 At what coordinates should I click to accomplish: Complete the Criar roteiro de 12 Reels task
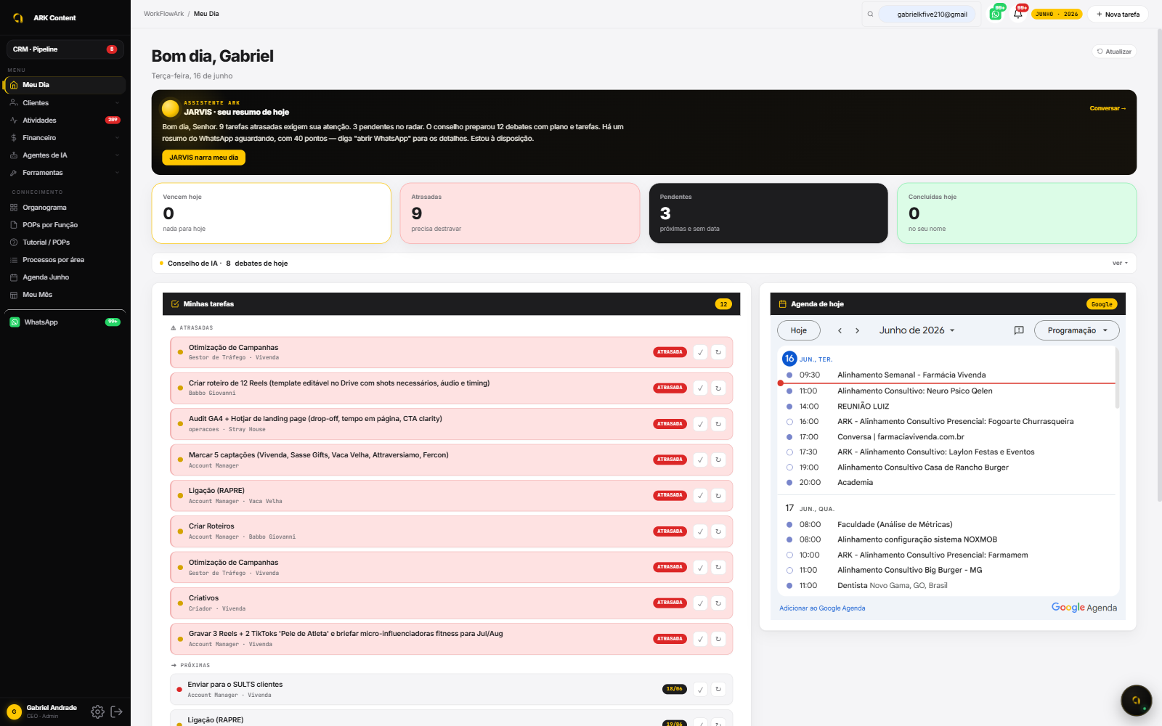[700, 388]
